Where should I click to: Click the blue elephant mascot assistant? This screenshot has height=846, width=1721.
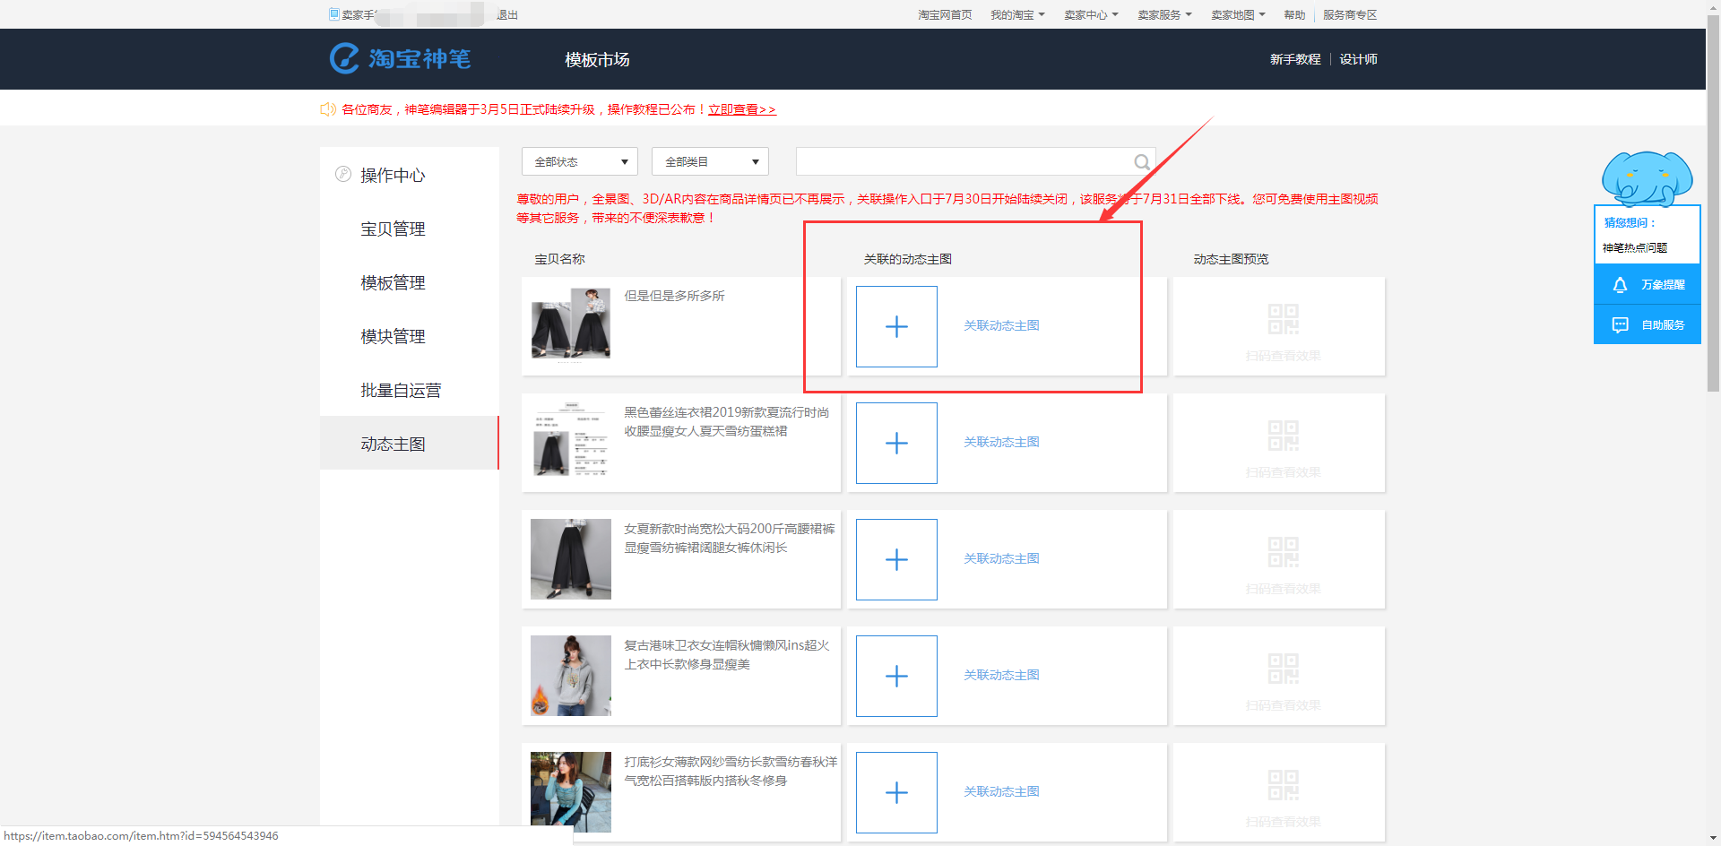[1647, 179]
